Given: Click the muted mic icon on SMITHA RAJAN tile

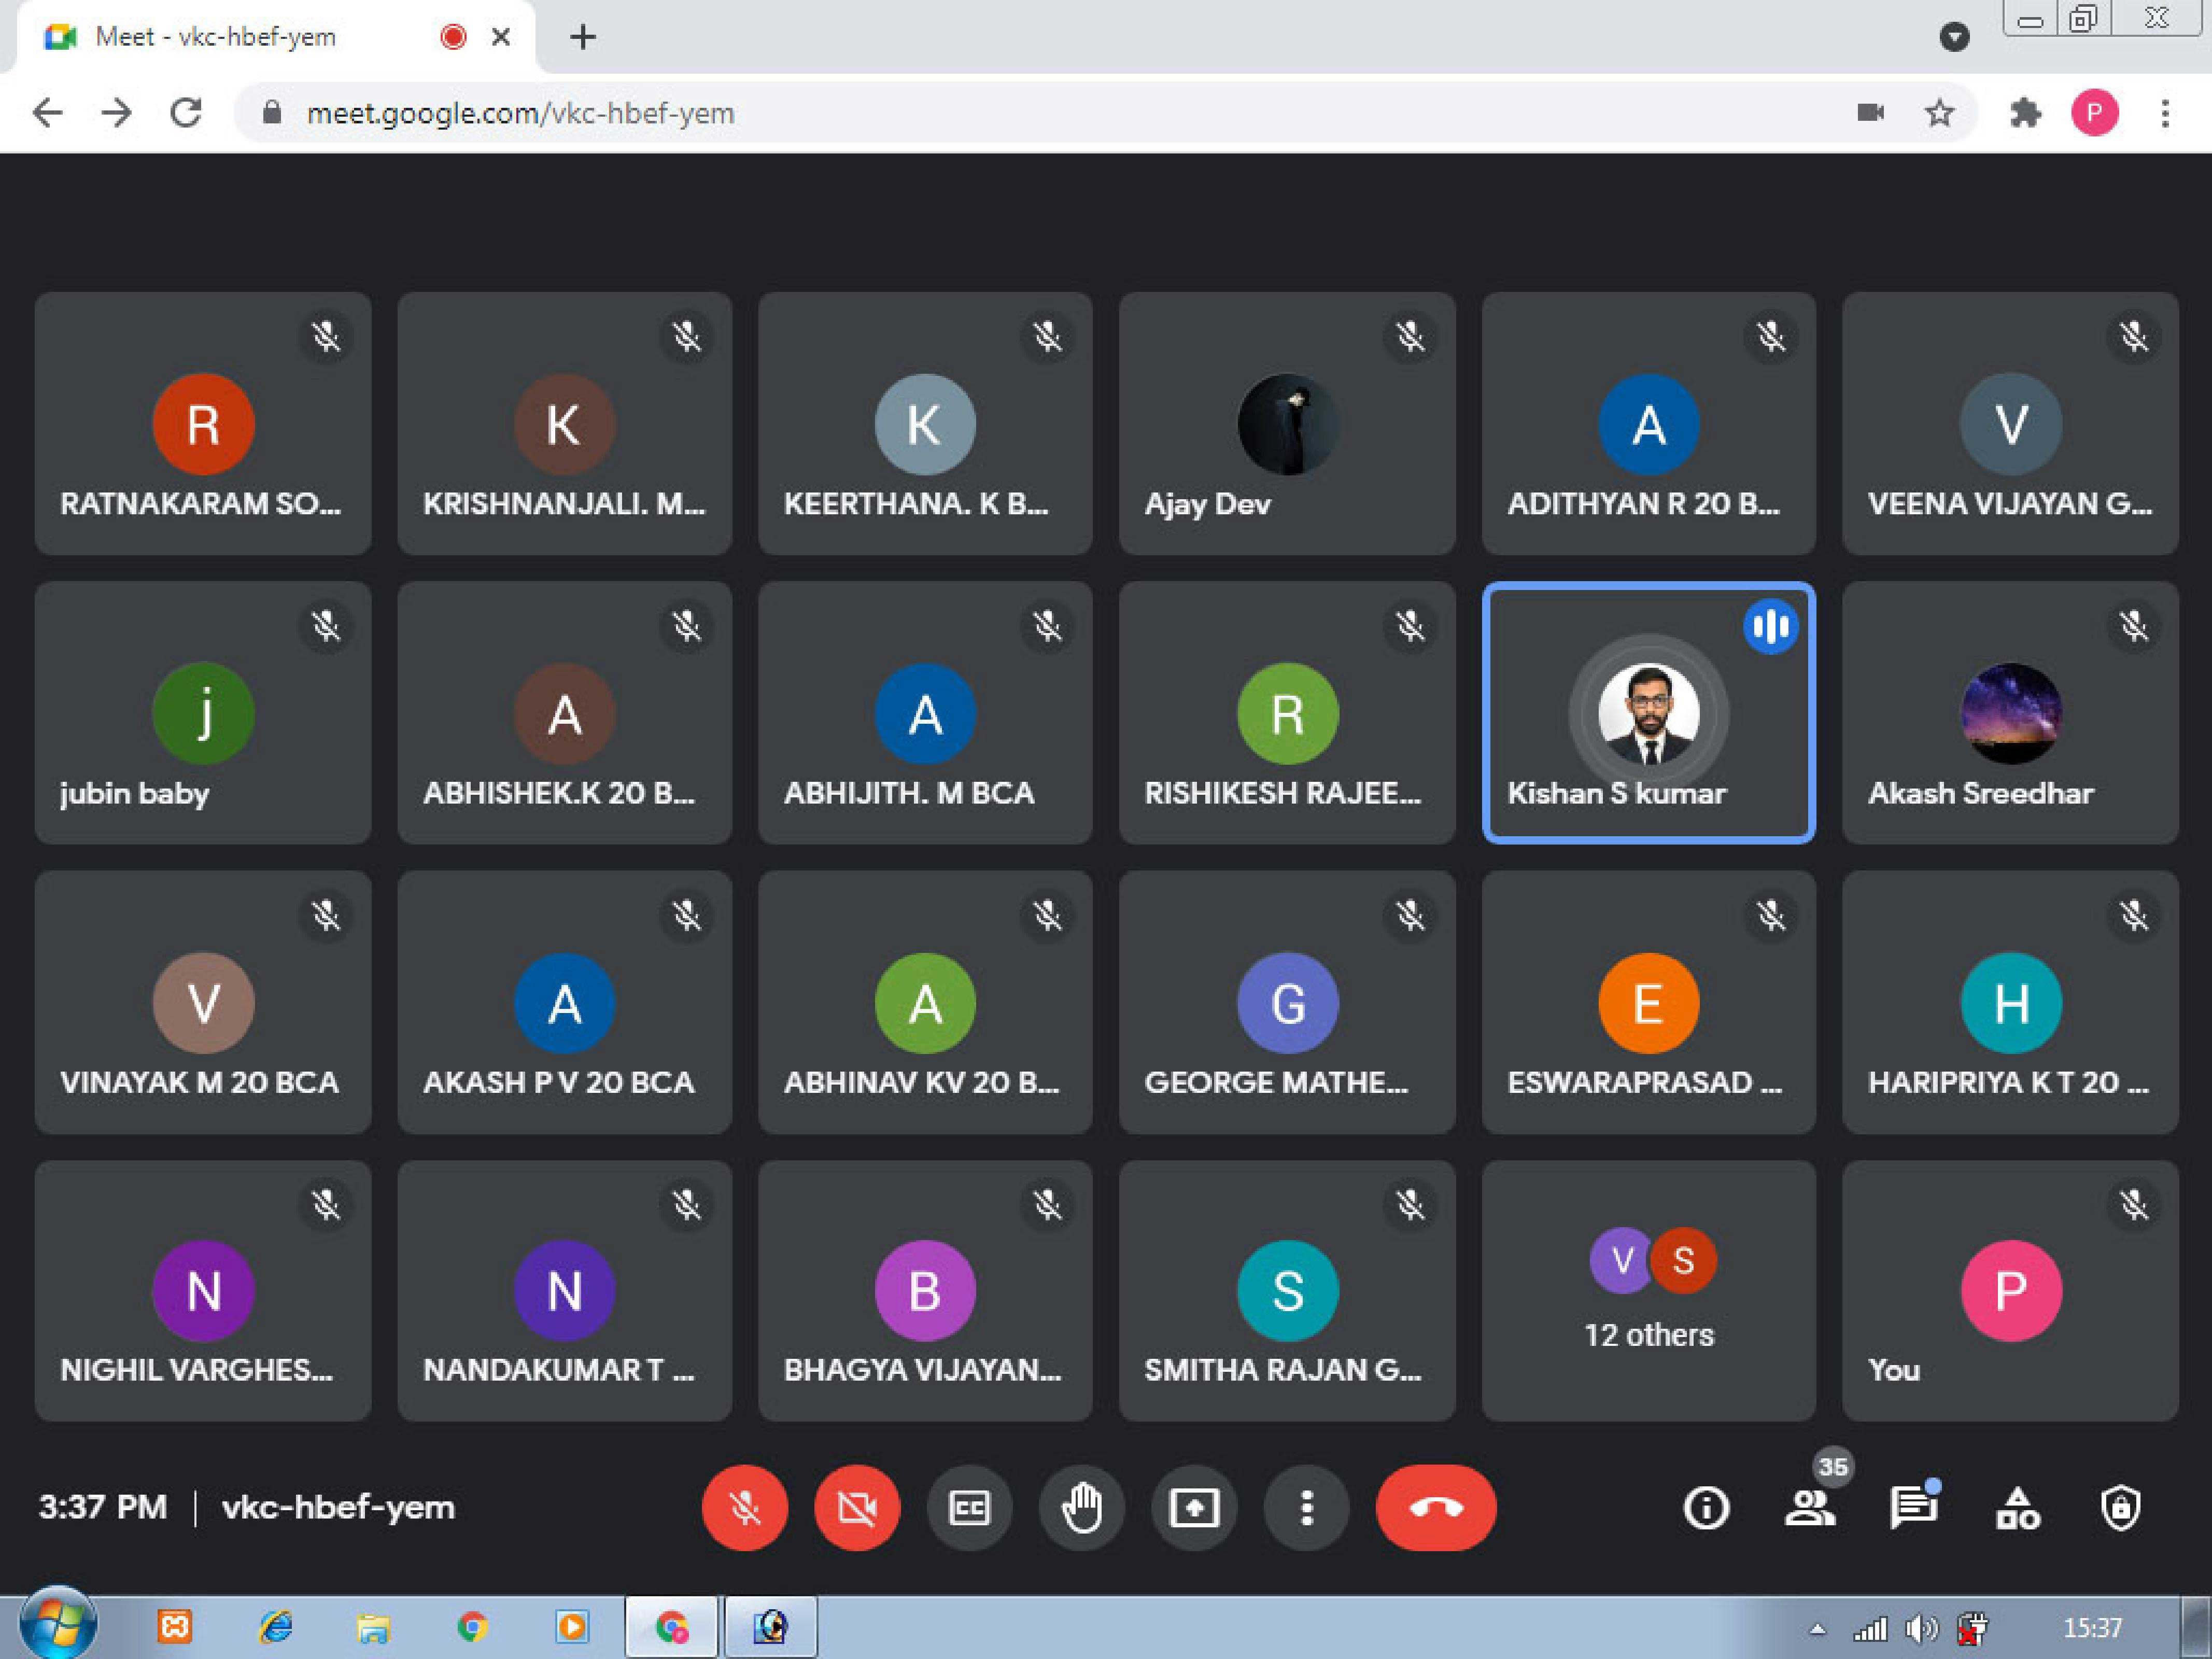Looking at the screenshot, I should click(x=1411, y=1204).
